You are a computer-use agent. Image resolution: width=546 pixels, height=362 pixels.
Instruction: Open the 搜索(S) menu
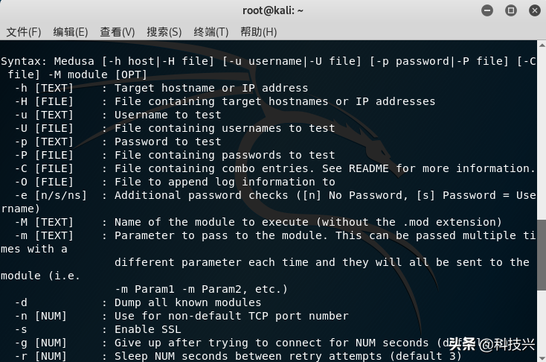point(164,32)
